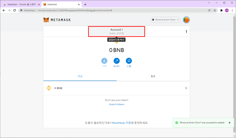236x138 pixels.
Task: Dismiss the Binance Smart Chain added notification
Action: tap(230, 123)
